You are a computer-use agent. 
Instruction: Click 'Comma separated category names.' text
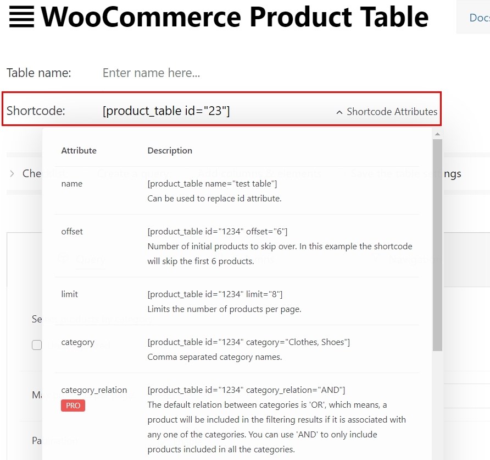point(215,357)
